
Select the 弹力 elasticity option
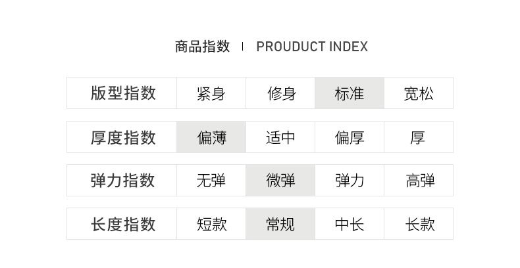point(350,181)
